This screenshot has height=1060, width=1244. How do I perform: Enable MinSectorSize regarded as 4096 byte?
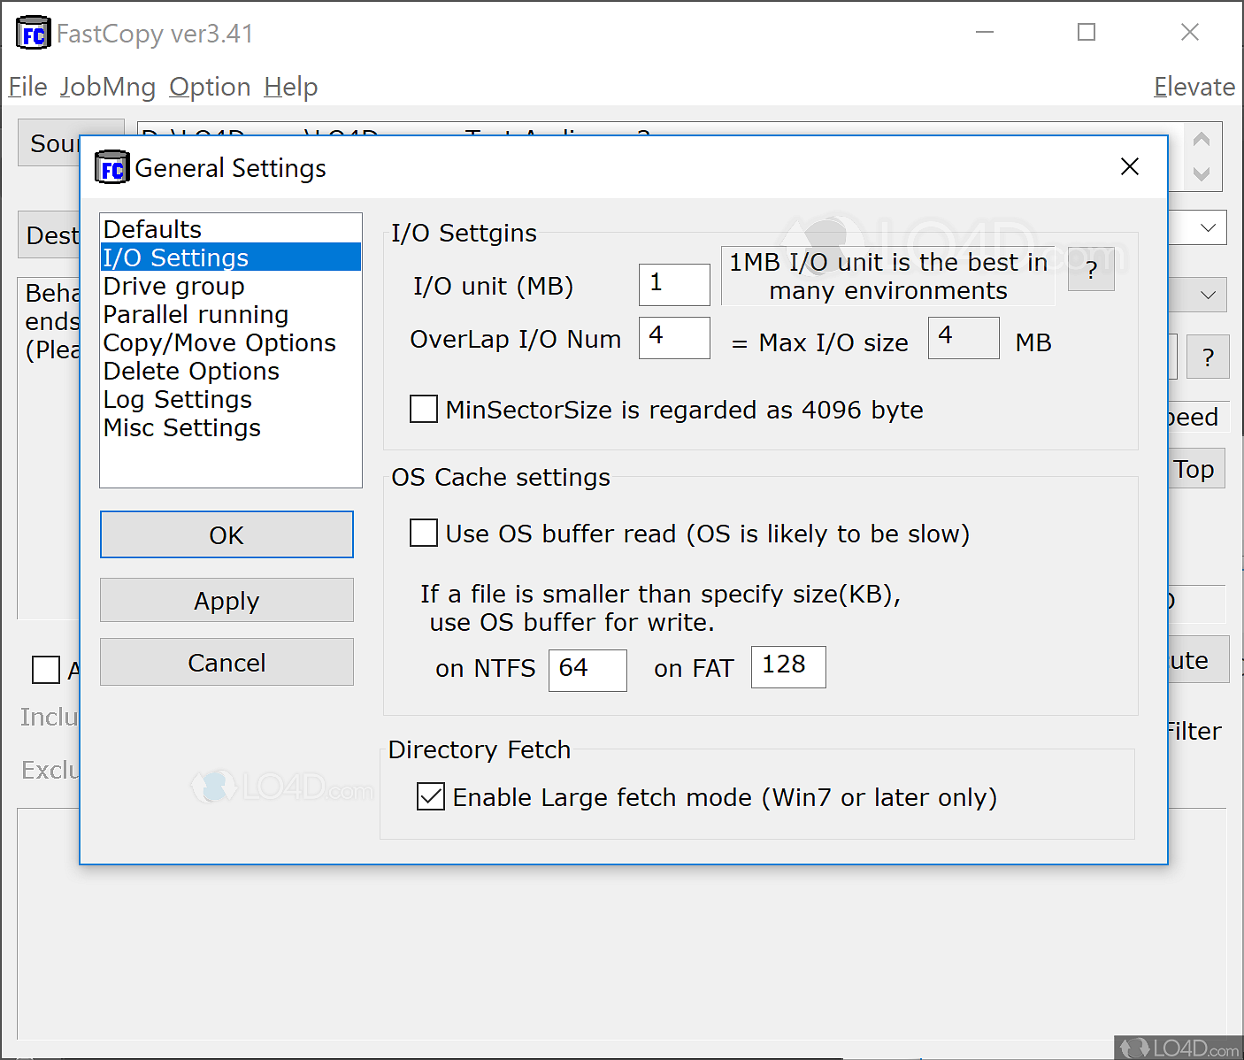pos(424,410)
